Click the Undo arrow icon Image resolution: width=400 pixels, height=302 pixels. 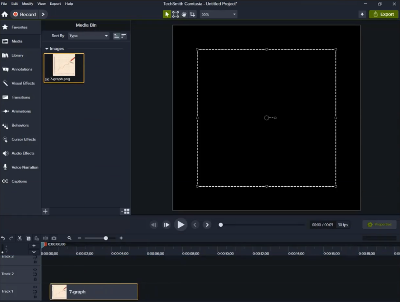(3, 238)
